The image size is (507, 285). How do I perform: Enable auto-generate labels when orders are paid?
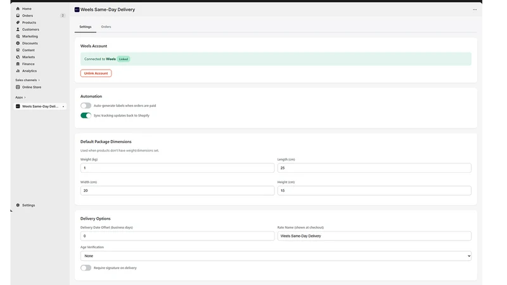pyautogui.click(x=86, y=106)
